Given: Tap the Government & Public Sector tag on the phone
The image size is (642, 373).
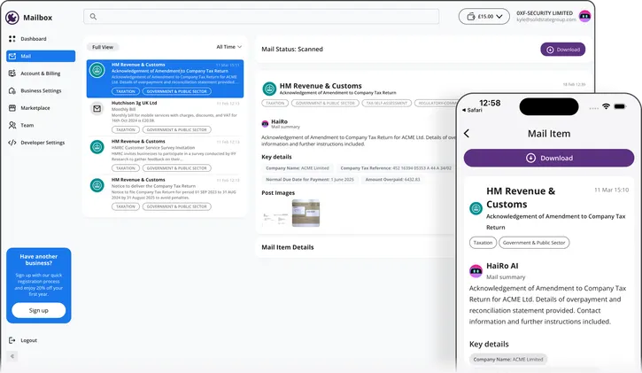Looking at the screenshot, I should click(534, 243).
